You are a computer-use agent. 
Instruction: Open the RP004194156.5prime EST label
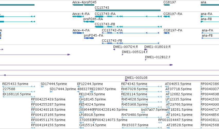(x=48, y=125)
